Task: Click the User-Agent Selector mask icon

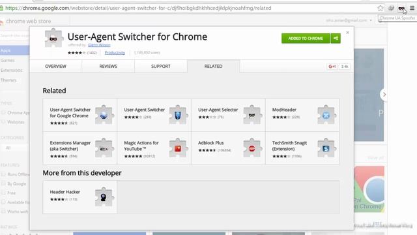Action: (253, 115)
